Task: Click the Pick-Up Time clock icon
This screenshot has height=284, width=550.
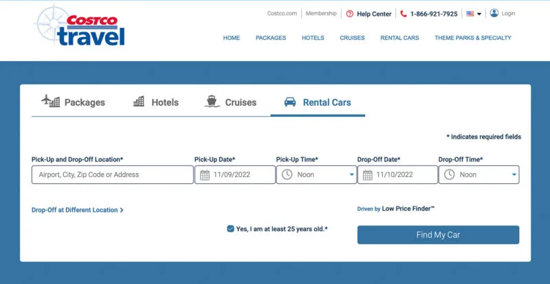Action: 287,174
